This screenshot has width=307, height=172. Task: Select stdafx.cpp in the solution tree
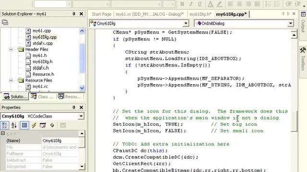coord(43,43)
